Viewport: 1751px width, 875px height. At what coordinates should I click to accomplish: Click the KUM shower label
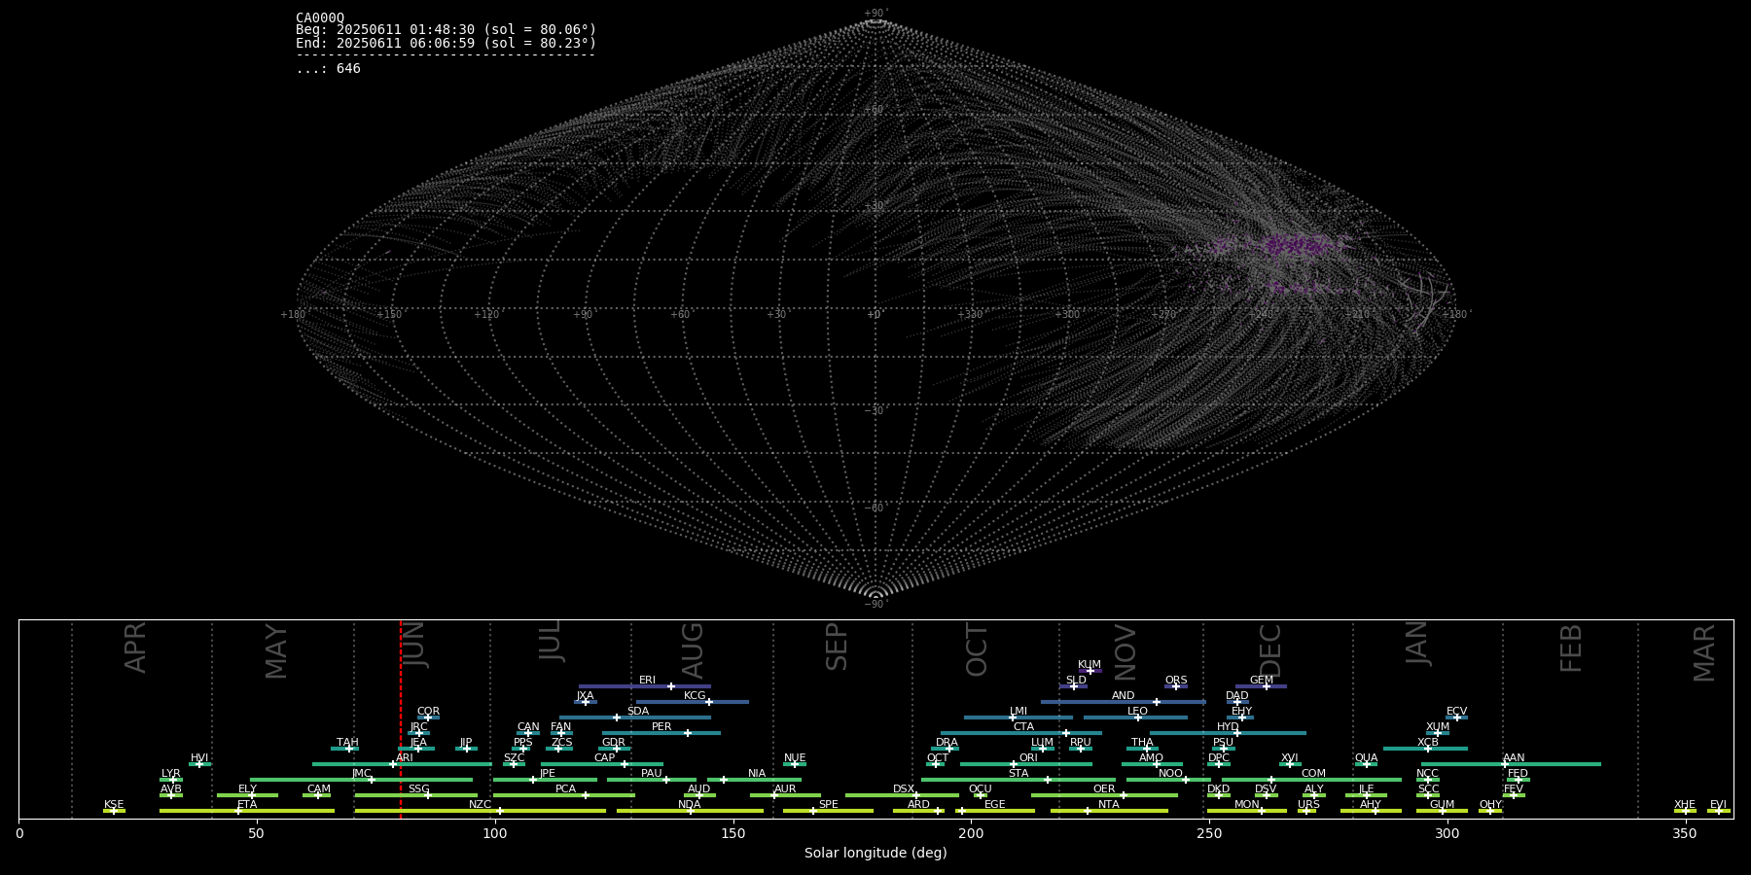(x=1090, y=665)
